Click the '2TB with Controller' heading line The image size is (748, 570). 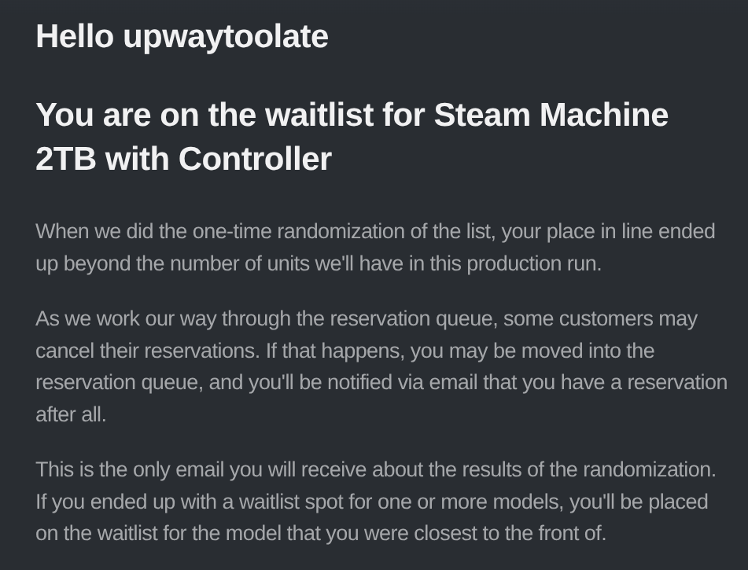184,159
